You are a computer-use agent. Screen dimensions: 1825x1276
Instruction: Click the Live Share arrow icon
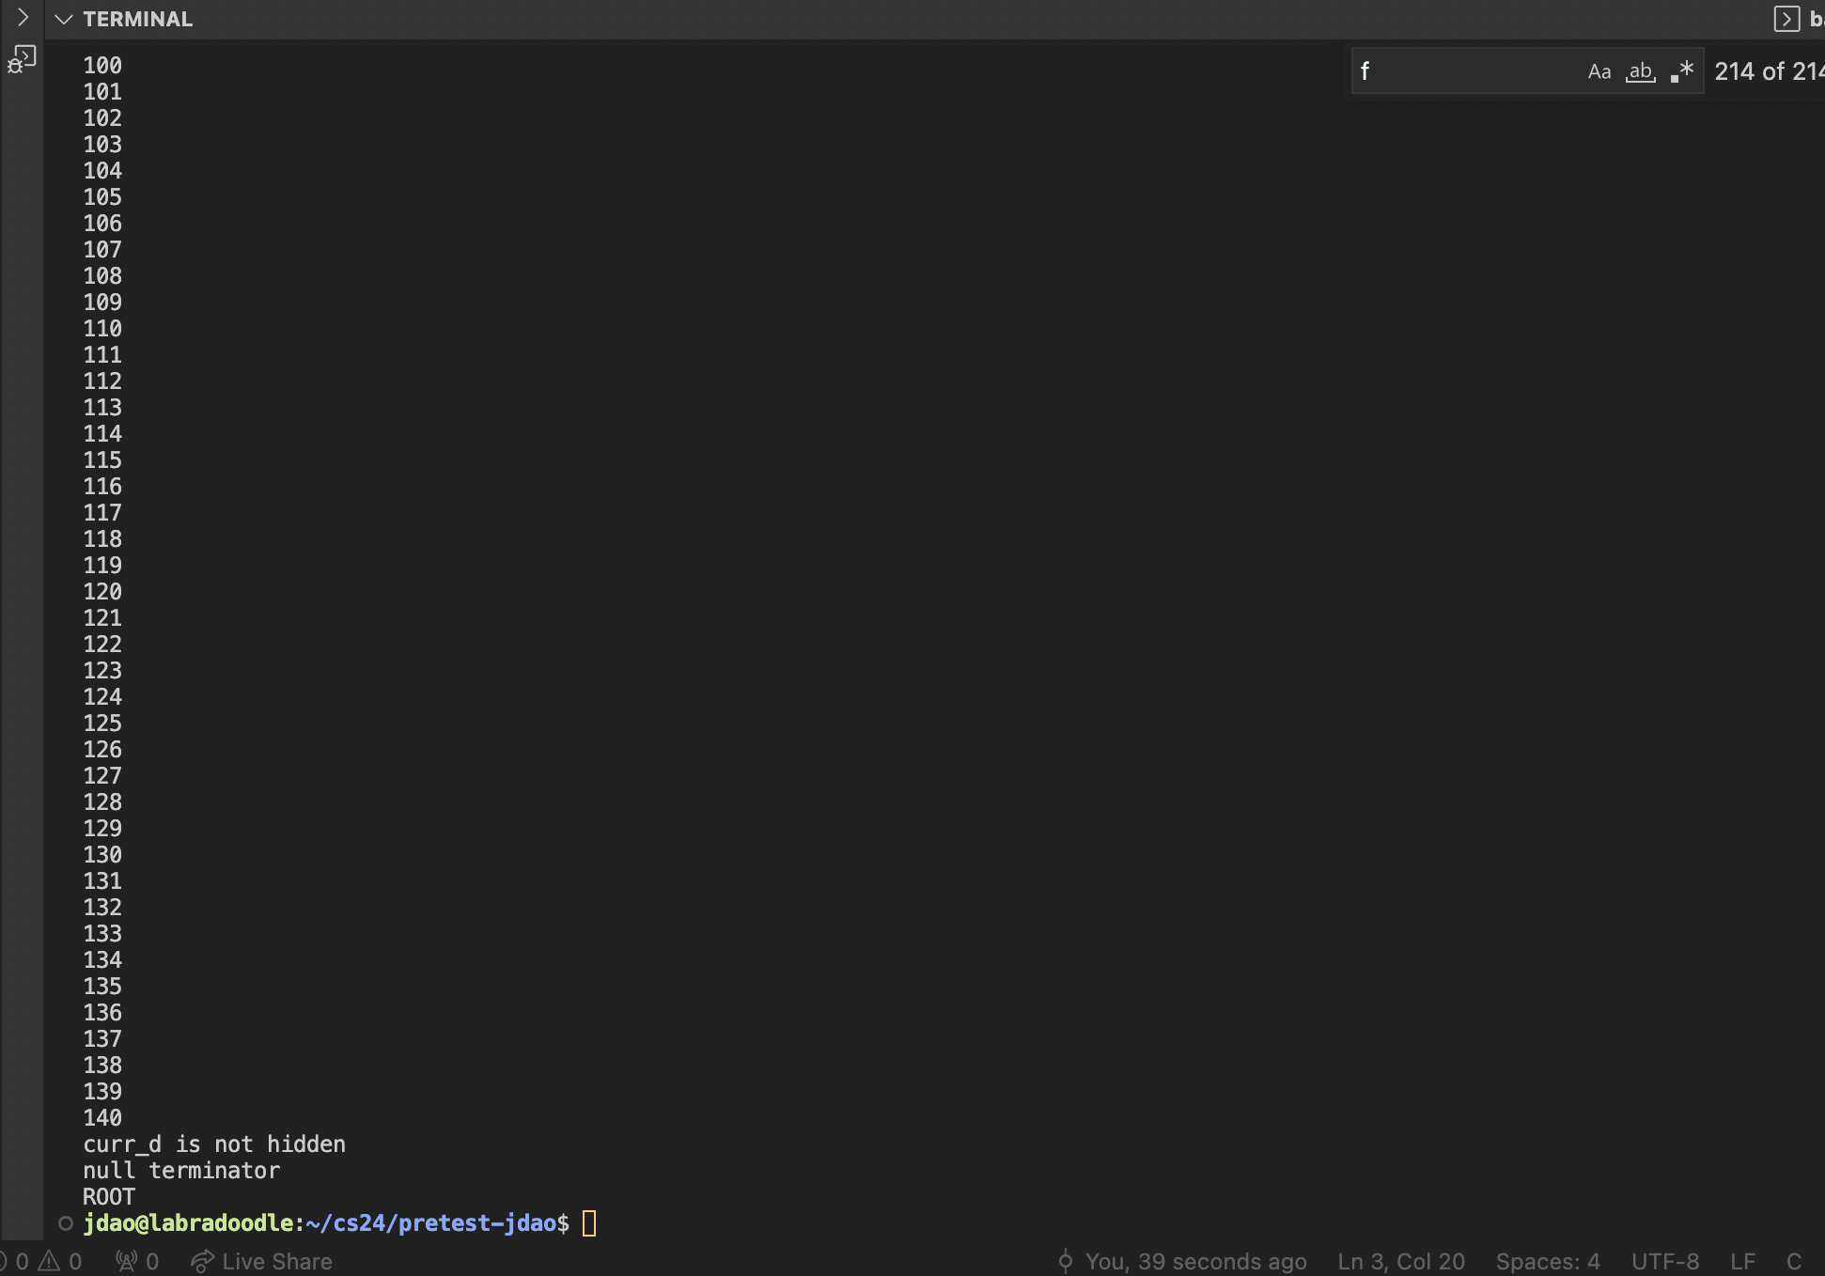(201, 1261)
